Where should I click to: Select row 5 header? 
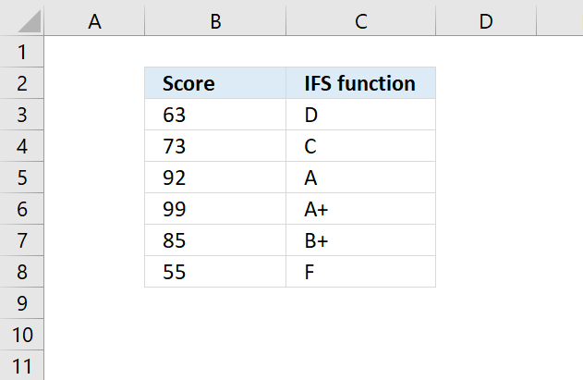point(21,178)
